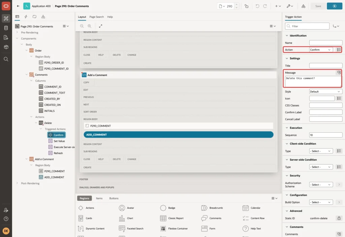
Task: Click the page lock icon in the toolbar
Action: tap(246, 6)
